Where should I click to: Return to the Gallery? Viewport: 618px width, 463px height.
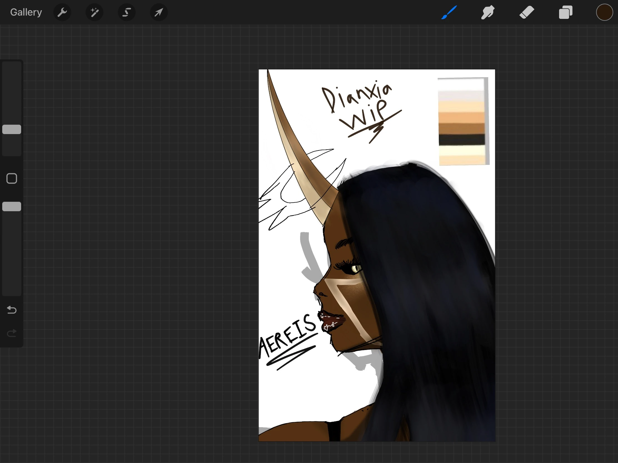point(26,12)
